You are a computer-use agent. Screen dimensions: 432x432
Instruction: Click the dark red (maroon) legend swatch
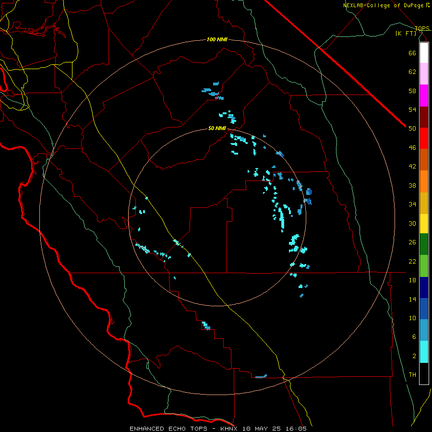(424, 117)
